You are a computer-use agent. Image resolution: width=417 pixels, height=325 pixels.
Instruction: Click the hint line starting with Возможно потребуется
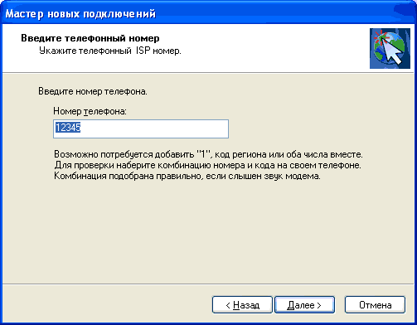coord(208,154)
